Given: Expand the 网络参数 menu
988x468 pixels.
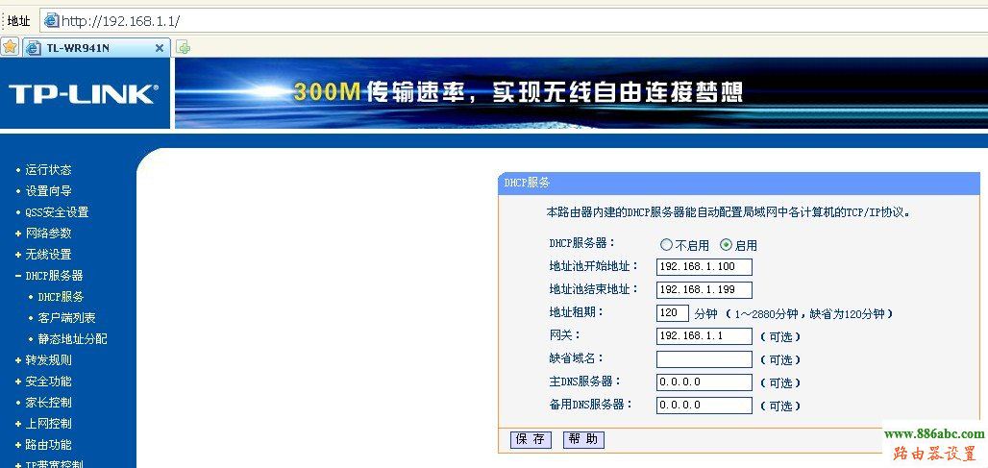Looking at the screenshot, I should (x=48, y=234).
